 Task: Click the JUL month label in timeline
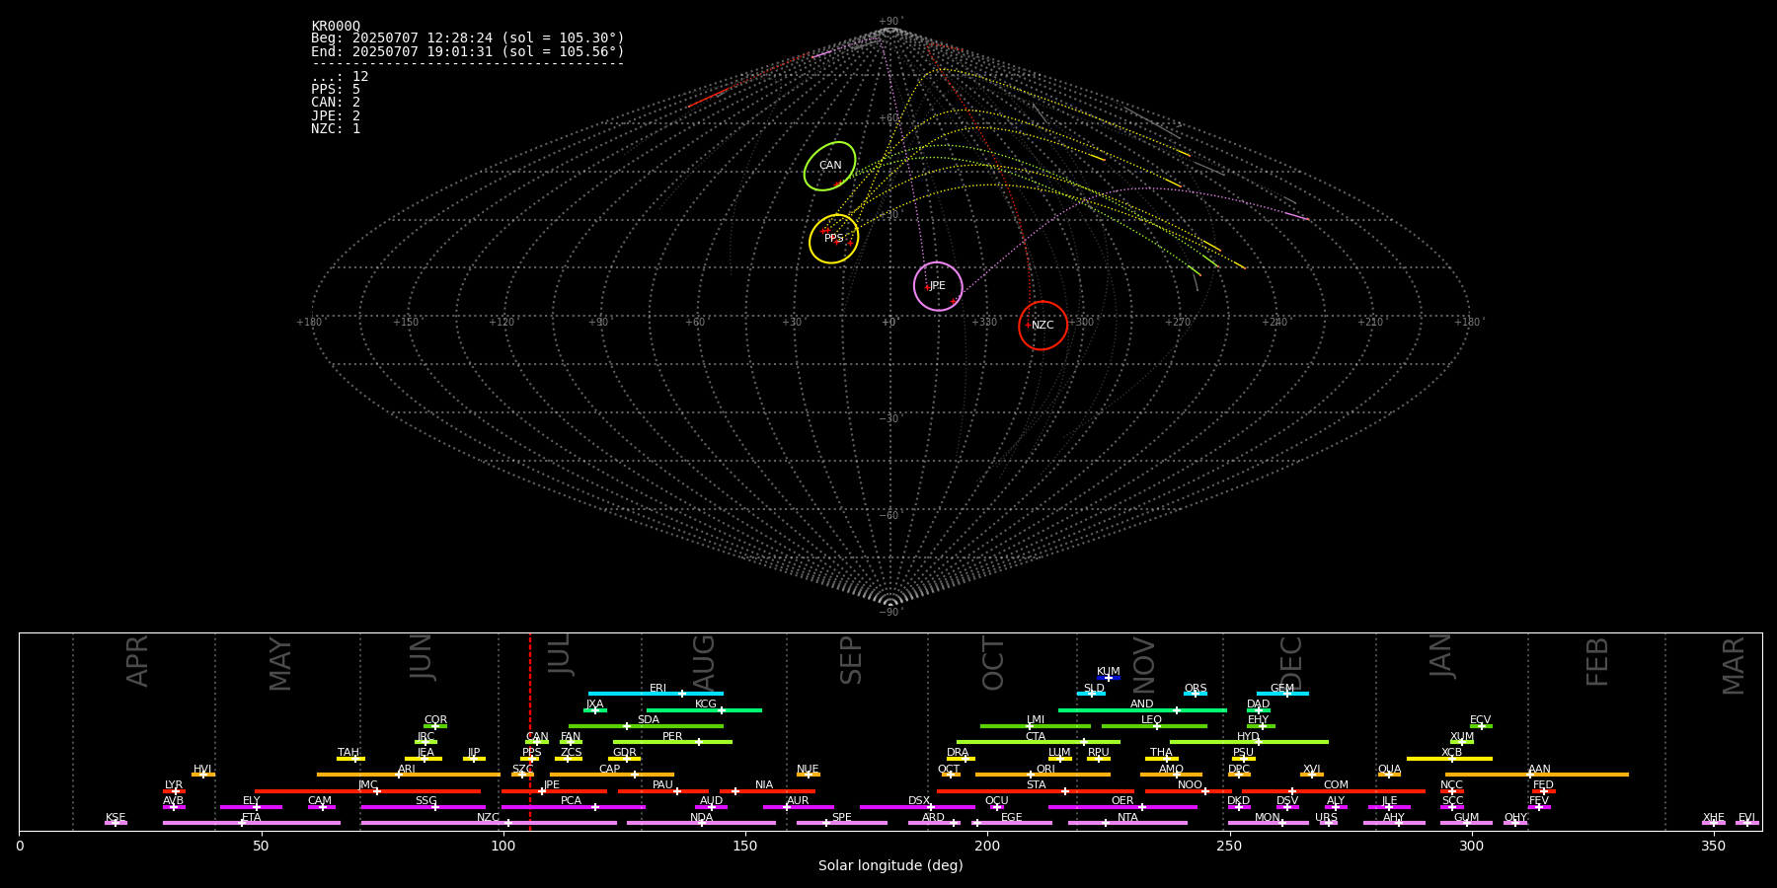[x=560, y=654]
